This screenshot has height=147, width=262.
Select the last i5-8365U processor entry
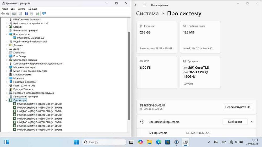[40, 130]
